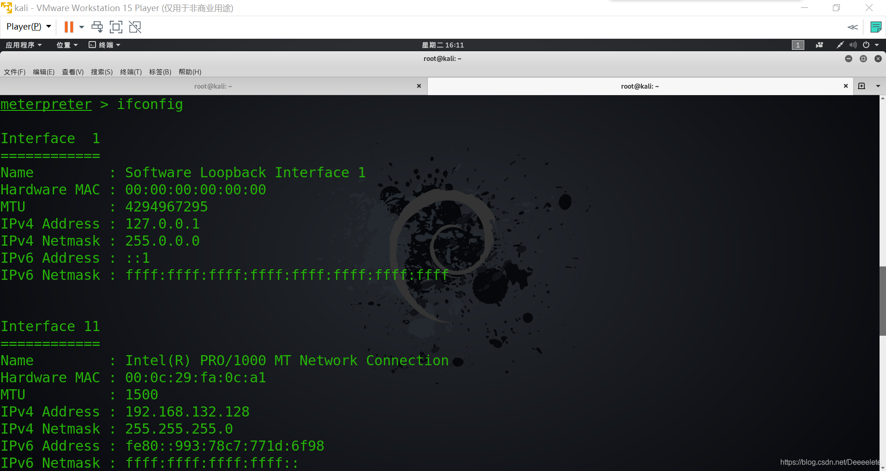Pause the virtual machine
The width and height of the screenshot is (886, 471).
pos(69,27)
